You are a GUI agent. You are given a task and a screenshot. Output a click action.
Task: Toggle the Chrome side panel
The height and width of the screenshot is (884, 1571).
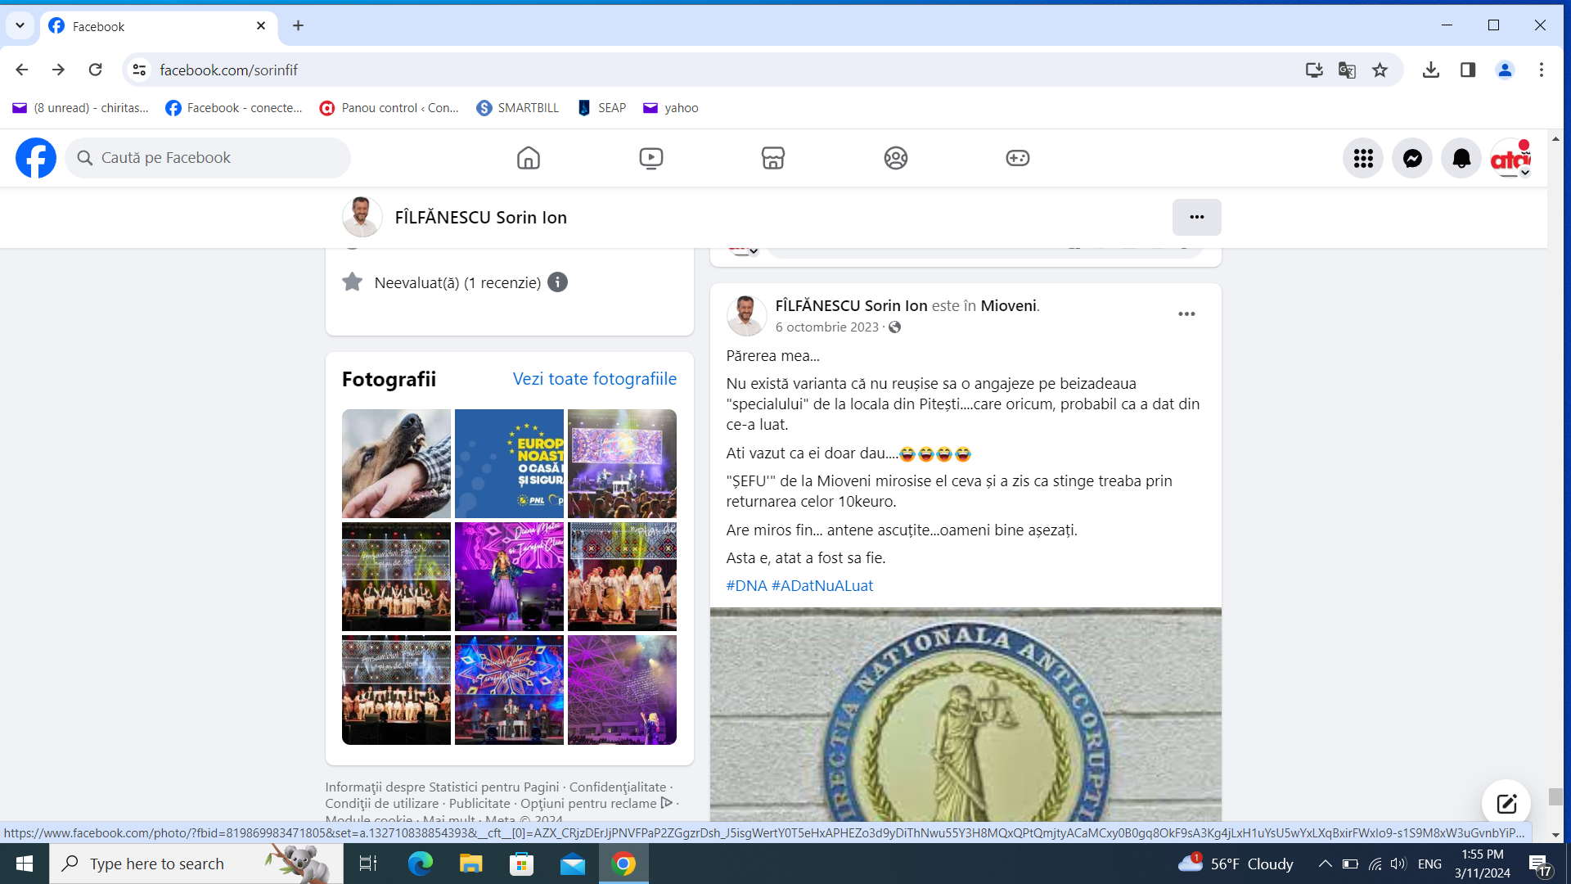[1468, 70]
